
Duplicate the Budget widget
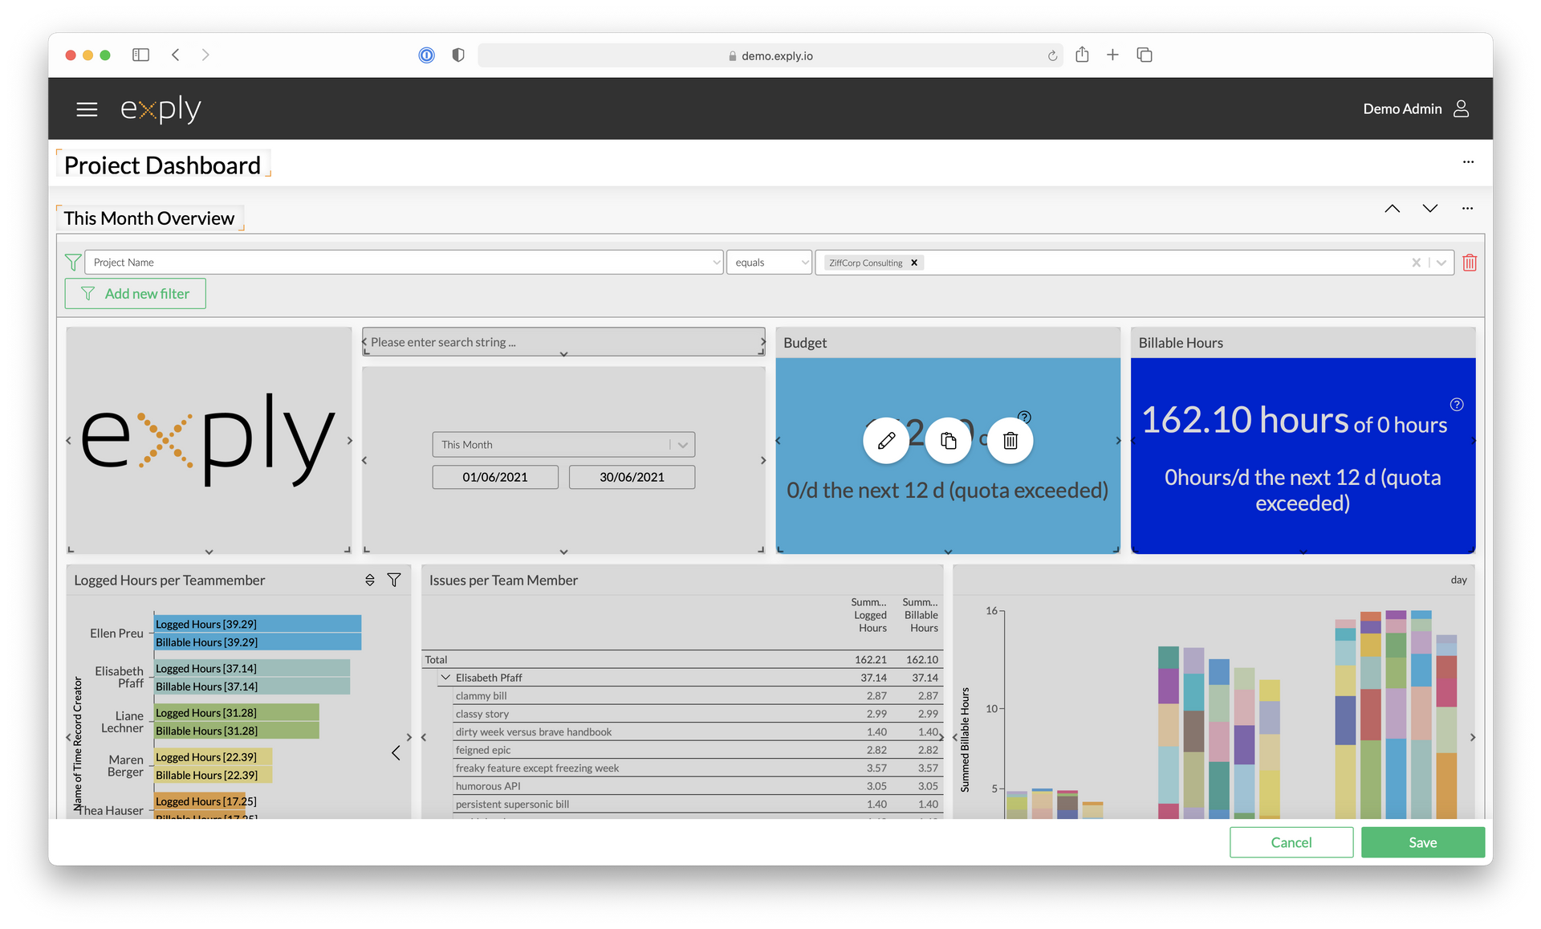click(948, 441)
